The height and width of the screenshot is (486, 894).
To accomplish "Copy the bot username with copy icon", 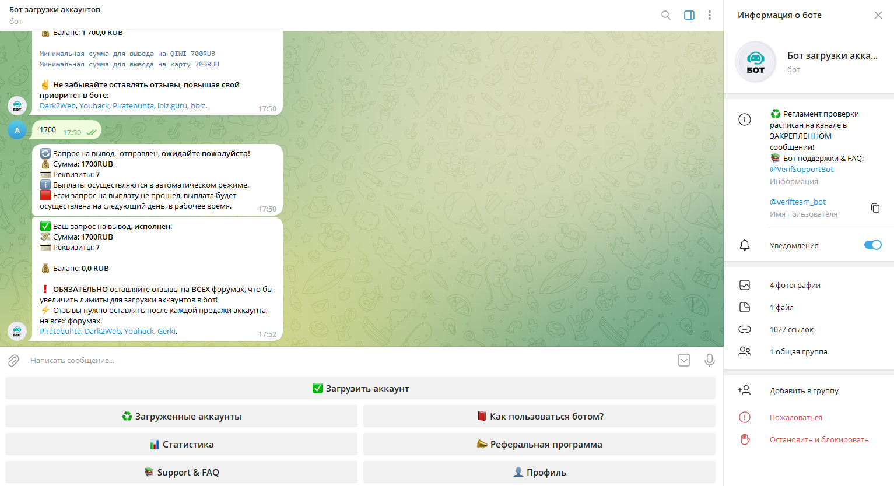I will [x=875, y=208].
